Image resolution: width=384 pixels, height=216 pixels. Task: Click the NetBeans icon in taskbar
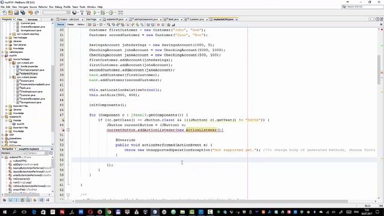pos(155,212)
